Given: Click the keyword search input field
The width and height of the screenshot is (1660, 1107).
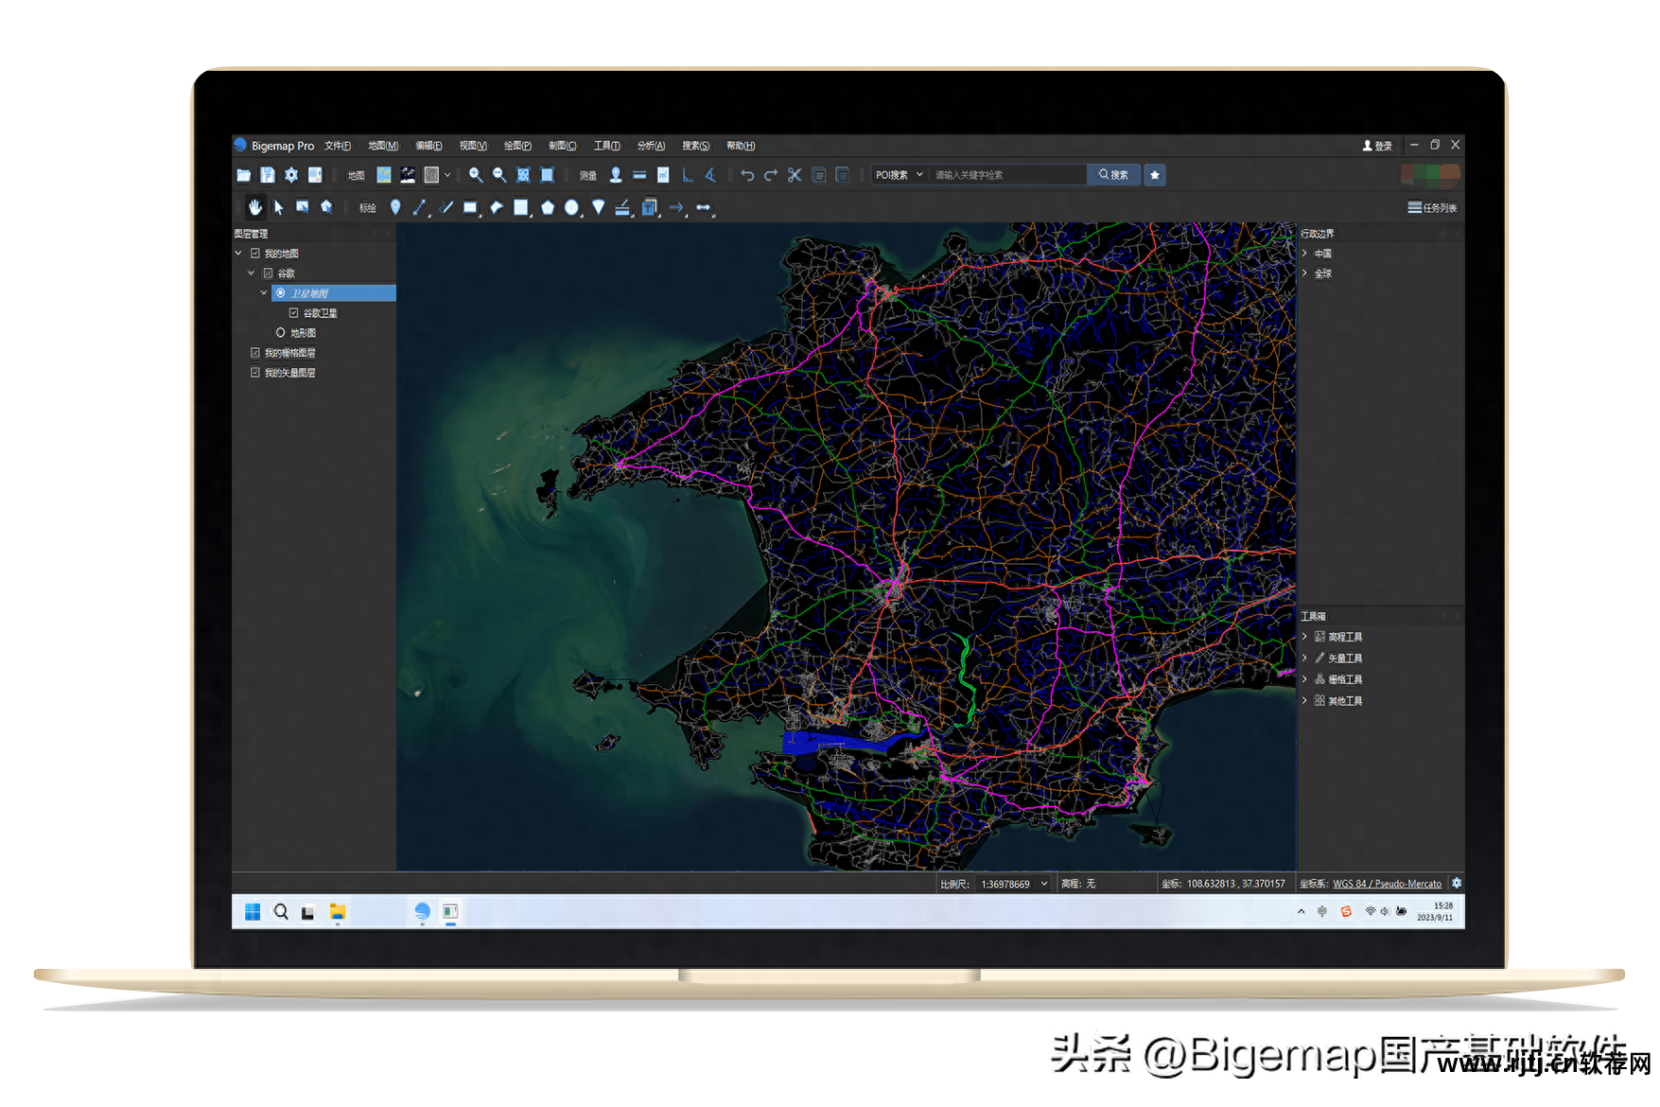Looking at the screenshot, I should (x=1007, y=175).
